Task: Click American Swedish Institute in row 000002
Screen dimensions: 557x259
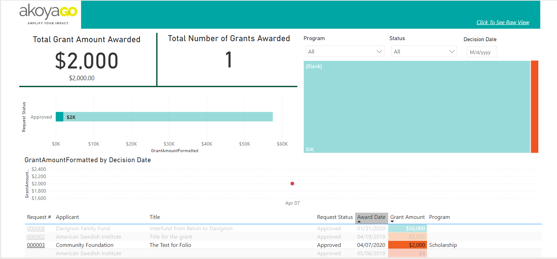Action: [89, 237]
